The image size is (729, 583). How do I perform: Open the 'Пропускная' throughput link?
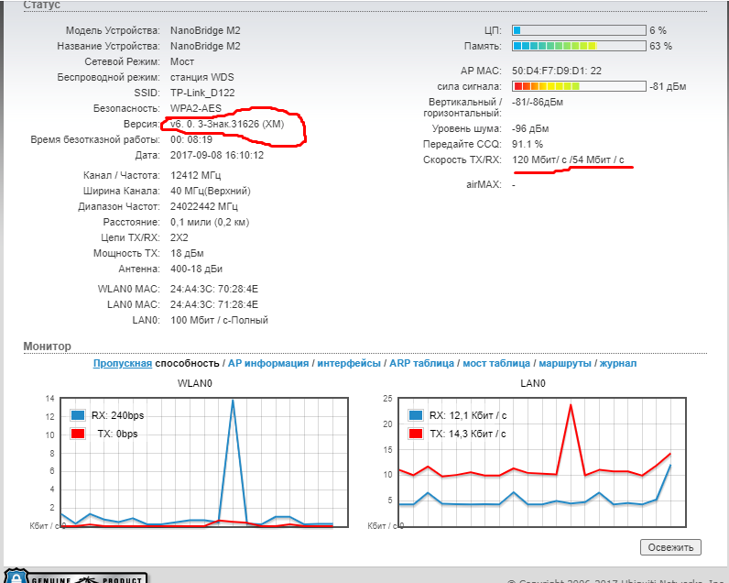click(x=123, y=364)
